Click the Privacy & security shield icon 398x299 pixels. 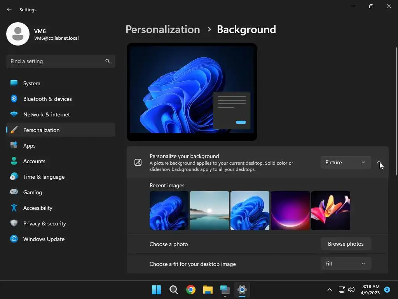tap(14, 223)
